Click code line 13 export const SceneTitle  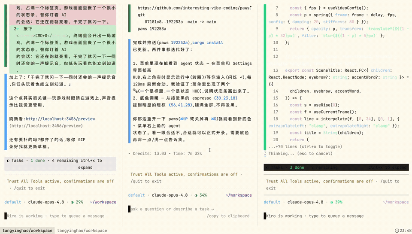pos(339,77)
